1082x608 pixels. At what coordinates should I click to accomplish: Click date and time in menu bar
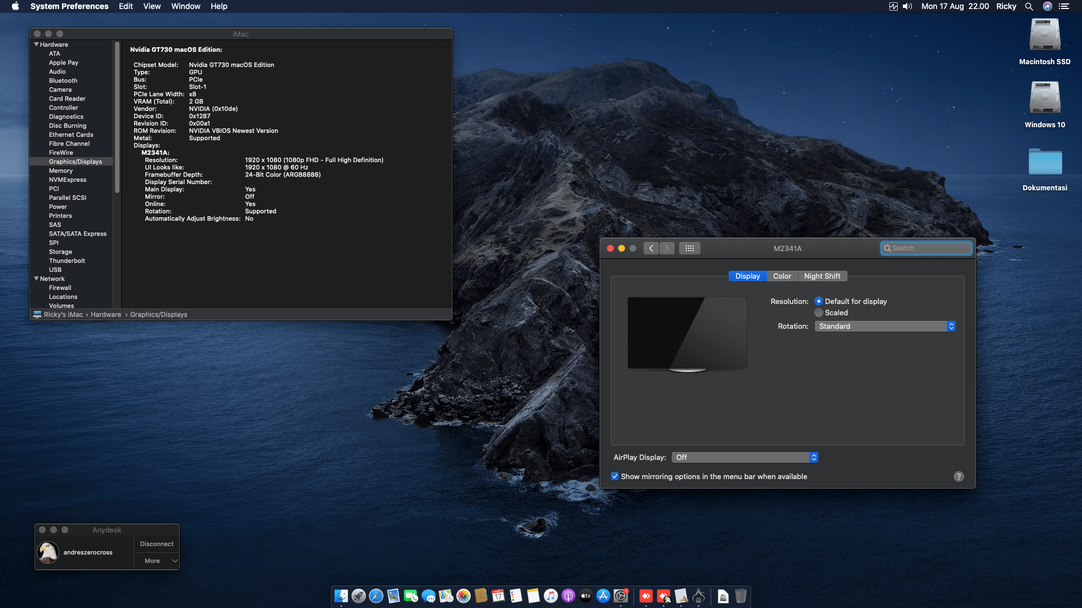click(955, 6)
